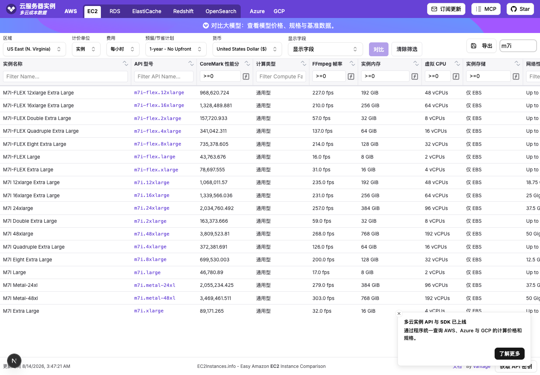Viewport: 540px width, 375px height.
Task: Click the 对比 compare button
Action: [x=379, y=49]
